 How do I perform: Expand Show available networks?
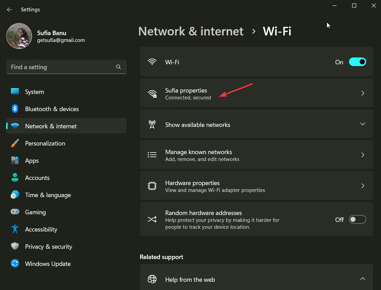362,124
